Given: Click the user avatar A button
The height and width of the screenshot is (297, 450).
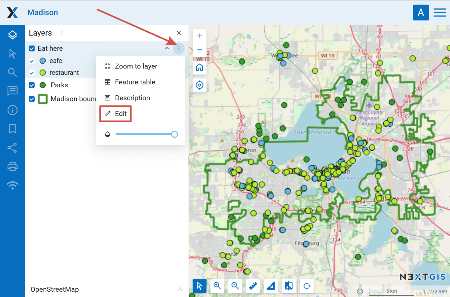Looking at the screenshot, I should click(421, 13).
